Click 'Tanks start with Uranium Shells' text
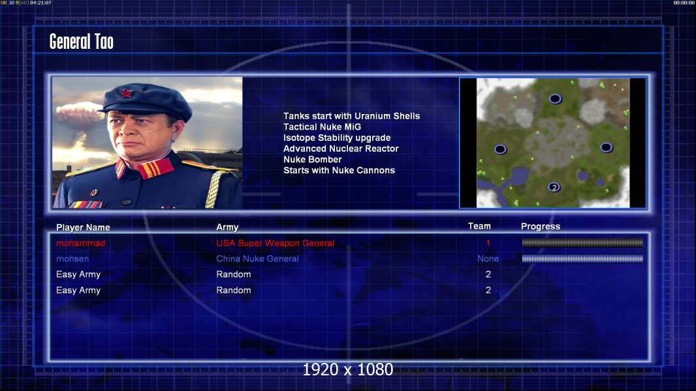The image size is (696, 391). (351, 116)
